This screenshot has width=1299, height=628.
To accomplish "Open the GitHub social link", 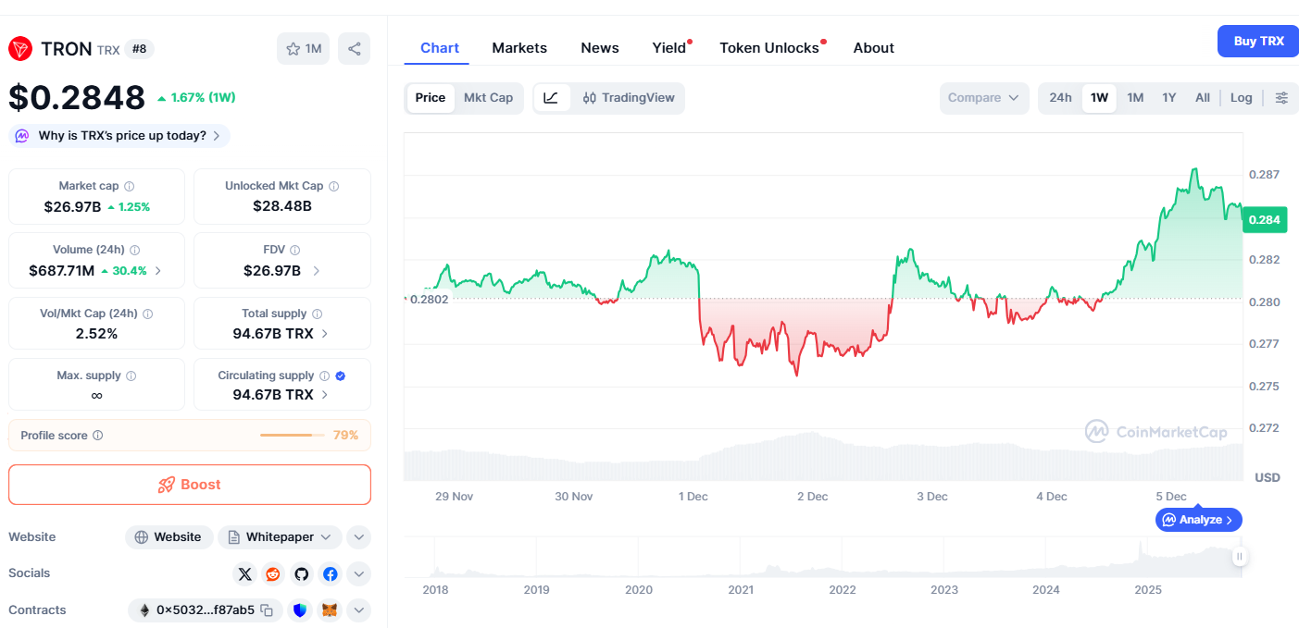I will (x=302, y=574).
